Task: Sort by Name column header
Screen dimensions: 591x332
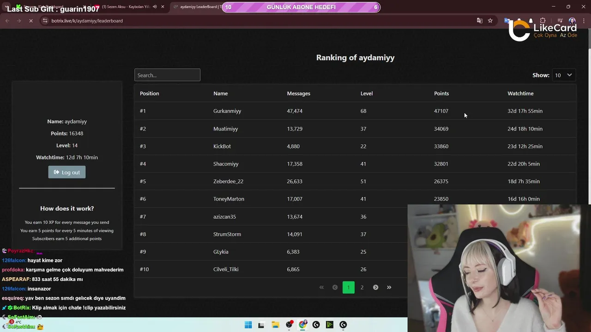Action: click(221, 93)
